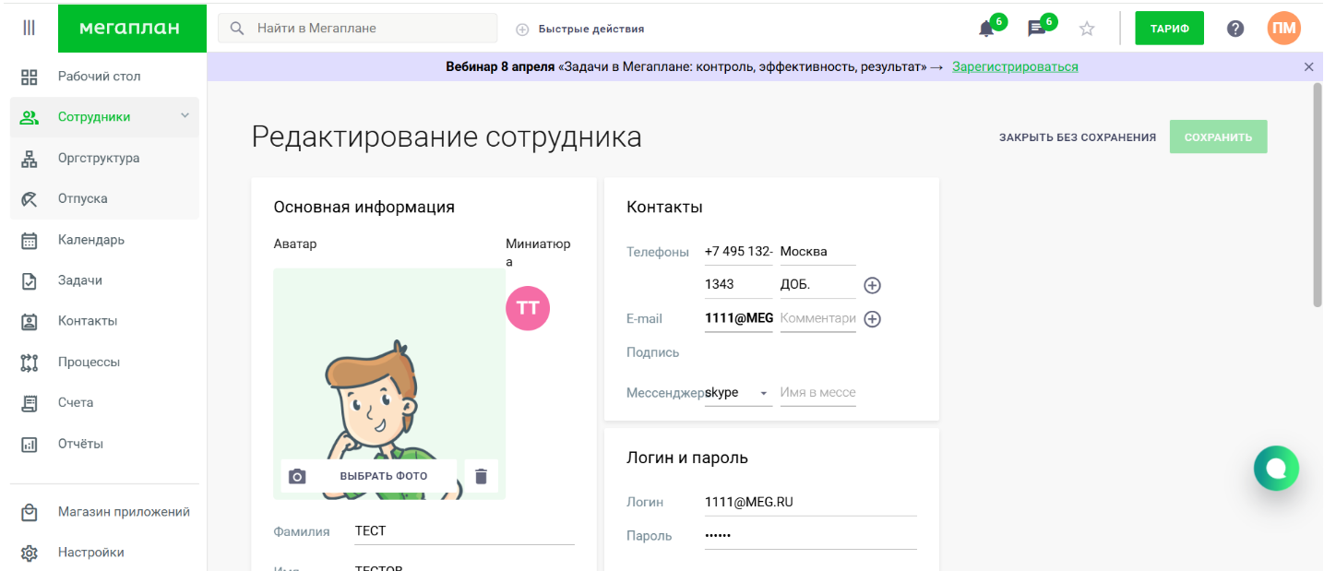This screenshot has width=1324, height=571.
Task: Click the star favorites icon
Action: [x=1086, y=29]
